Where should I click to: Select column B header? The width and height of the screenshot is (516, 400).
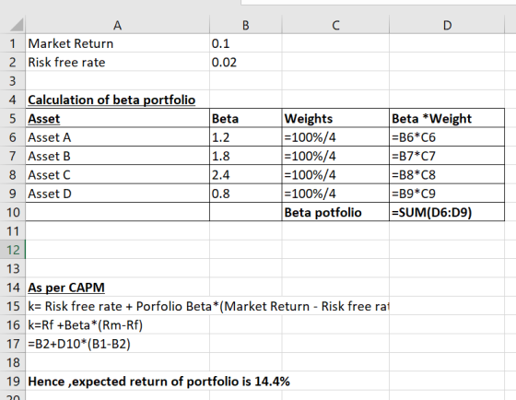pos(245,25)
